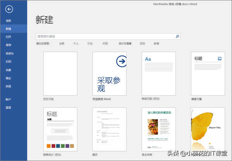The image size is (232, 161).
Task: Choose 另存为 (Save As) from sidebar
Action: point(9,54)
